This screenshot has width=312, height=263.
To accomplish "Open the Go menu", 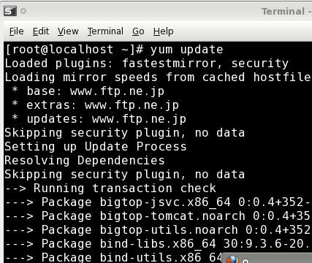I will pos(138,31).
